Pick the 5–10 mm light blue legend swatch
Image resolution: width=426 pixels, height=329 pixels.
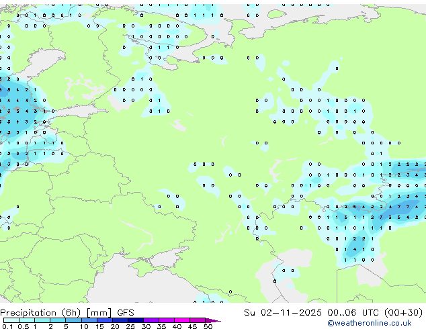tap(73, 320)
